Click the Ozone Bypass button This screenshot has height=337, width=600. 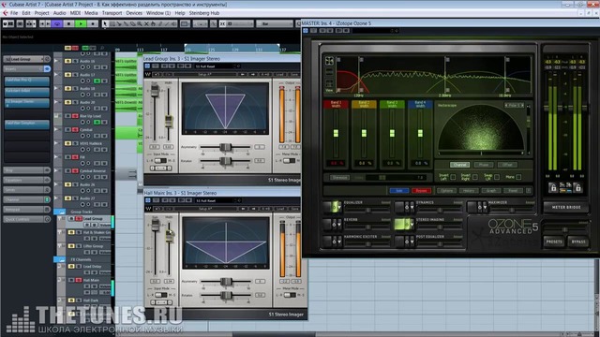pyautogui.click(x=578, y=242)
